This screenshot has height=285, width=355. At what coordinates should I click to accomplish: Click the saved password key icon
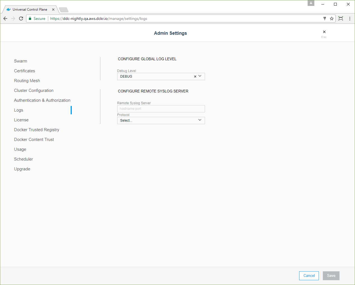coord(325,18)
